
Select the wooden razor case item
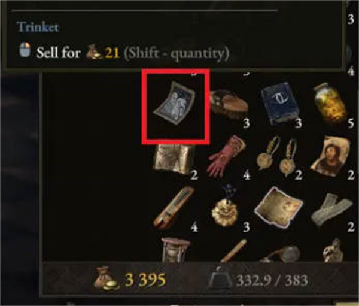coord(174,208)
